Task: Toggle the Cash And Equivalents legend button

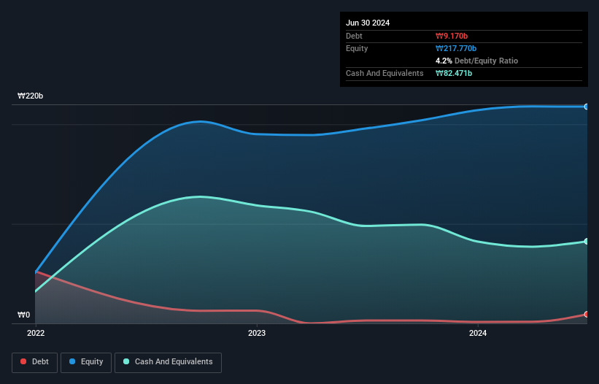Action: tap(168, 362)
